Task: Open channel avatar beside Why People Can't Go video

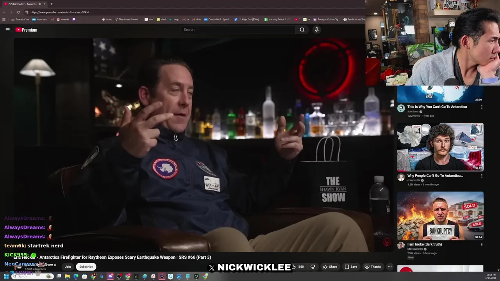Action: [x=401, y=178]
